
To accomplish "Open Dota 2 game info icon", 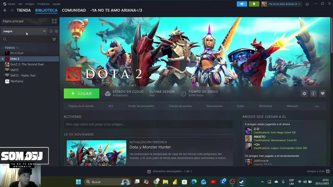I will 313,94.
